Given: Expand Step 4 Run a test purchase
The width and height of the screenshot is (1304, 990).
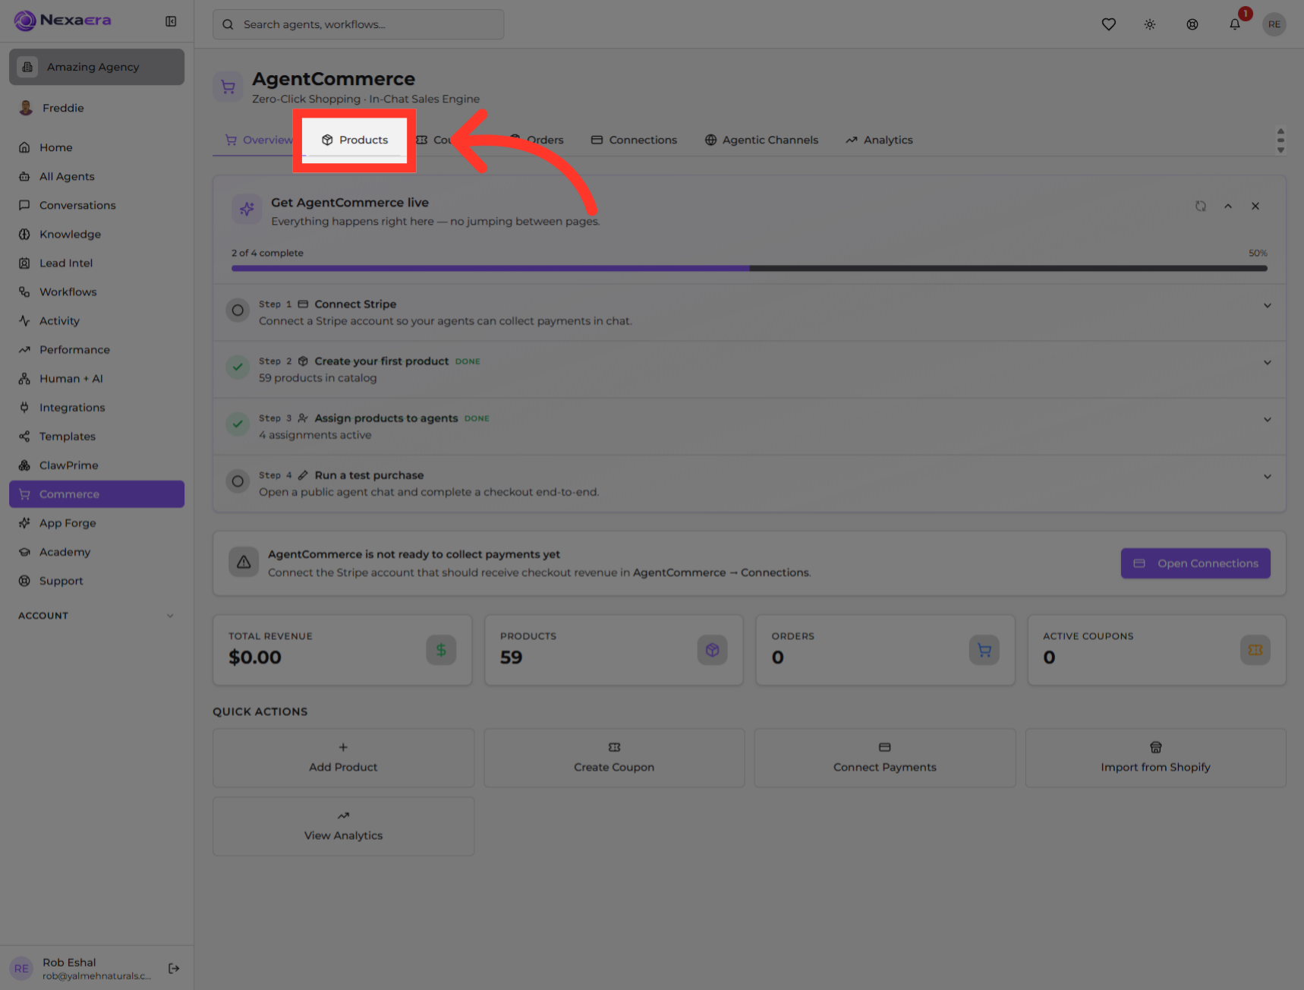Looking at the screenshot, I should click(x=1268, y=476).
